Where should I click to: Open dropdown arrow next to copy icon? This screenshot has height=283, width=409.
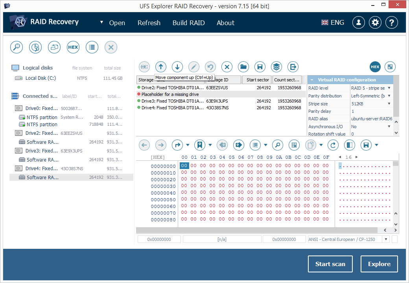tap(321, 145)
